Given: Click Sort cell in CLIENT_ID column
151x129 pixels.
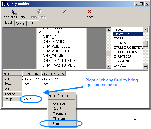Looking at the screenshot, I should point(32,89).
